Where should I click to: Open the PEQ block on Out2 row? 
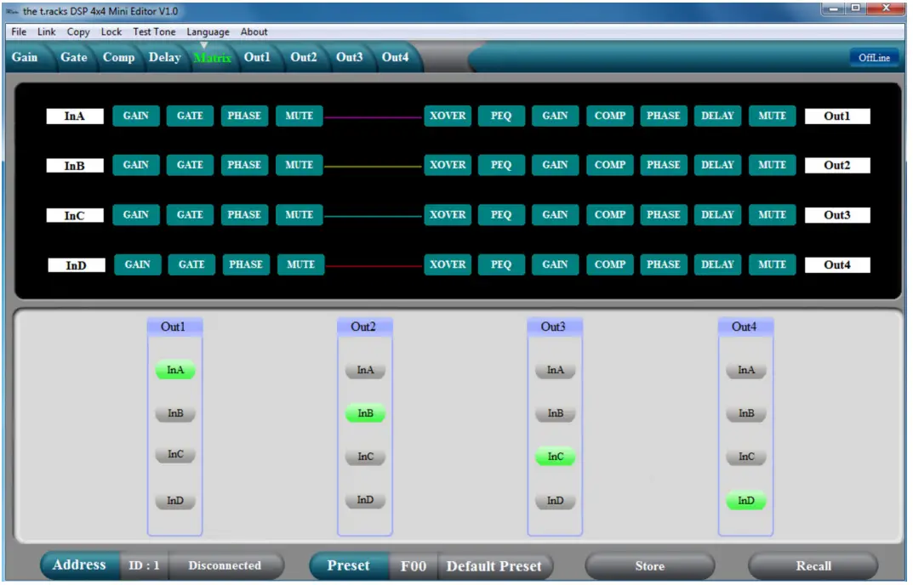pos(501,165)
